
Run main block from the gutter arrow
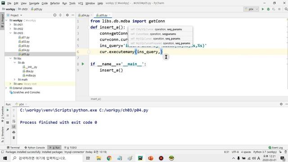(x=83, y=64)
